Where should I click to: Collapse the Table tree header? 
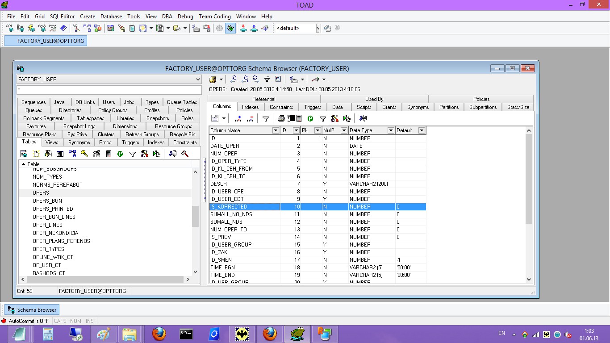pyautogui.click(x=24, y=164)
